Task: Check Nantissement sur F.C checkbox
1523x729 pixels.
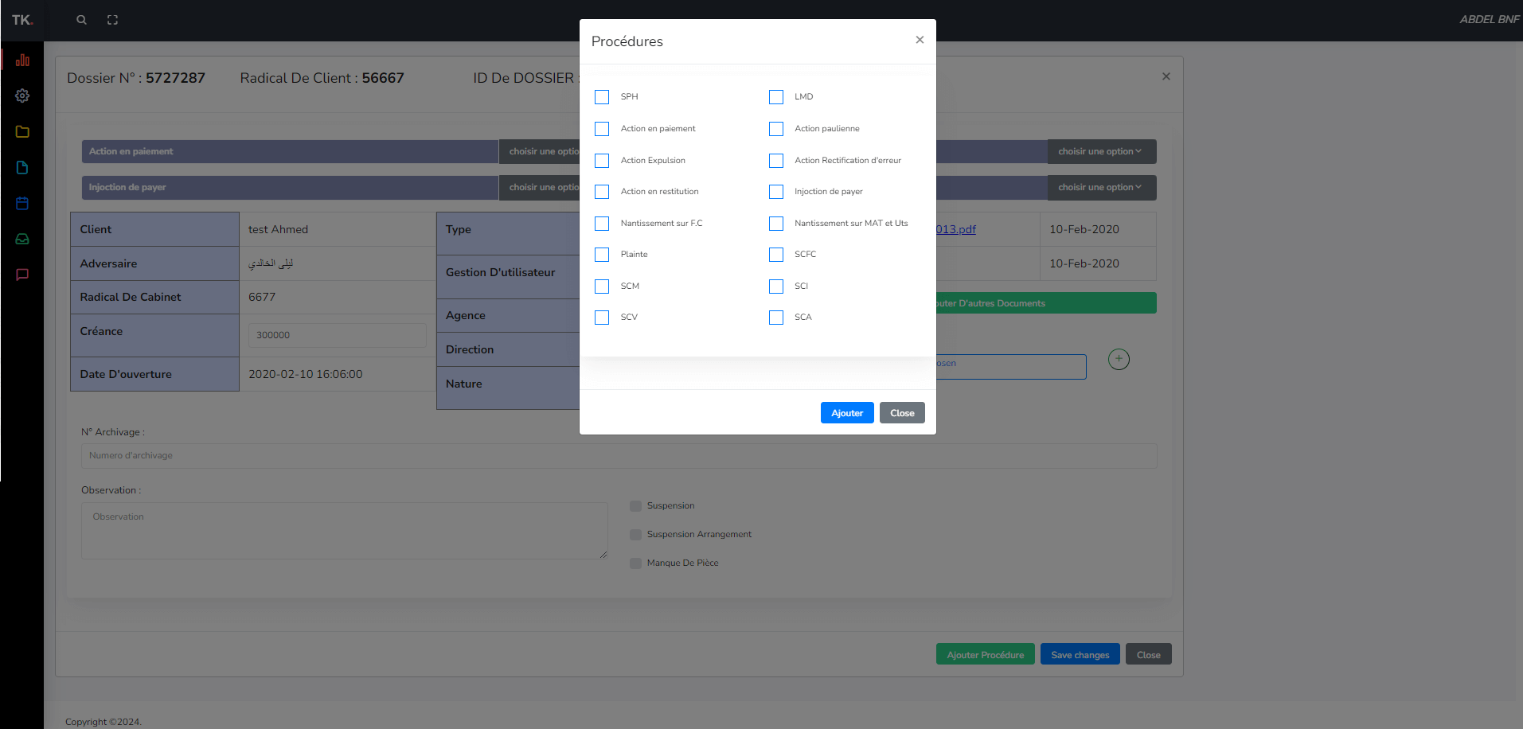Action: (x=602, y=224)
